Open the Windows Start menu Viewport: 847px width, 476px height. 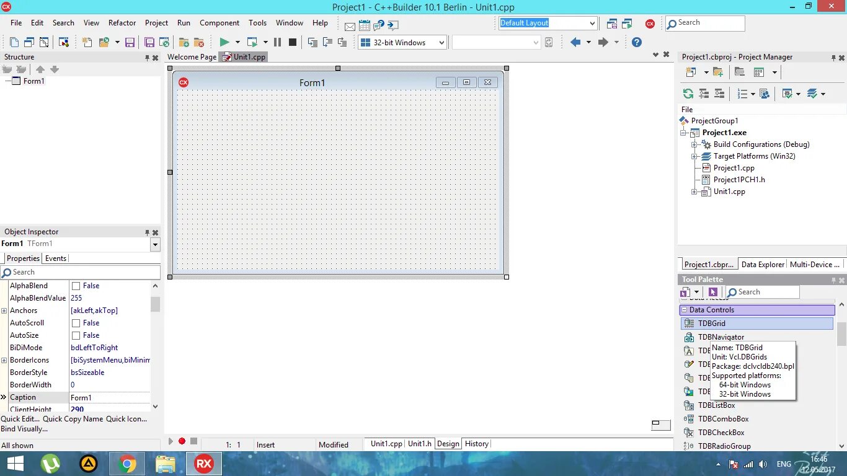pyautogui.click(x=15, y=464)
